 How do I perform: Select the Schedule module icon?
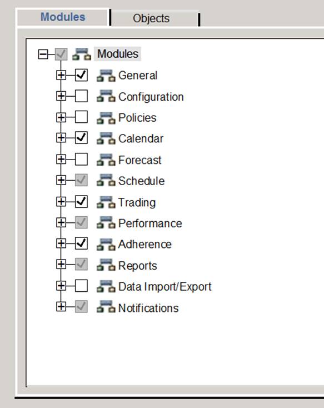(x=106, y=181)
